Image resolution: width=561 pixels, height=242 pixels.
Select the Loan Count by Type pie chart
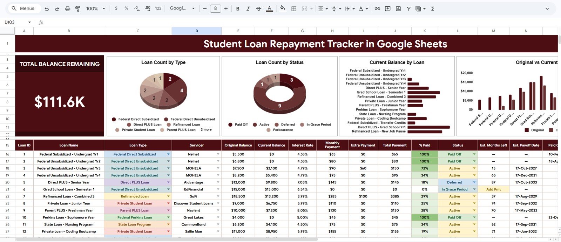tap(163, 96)
